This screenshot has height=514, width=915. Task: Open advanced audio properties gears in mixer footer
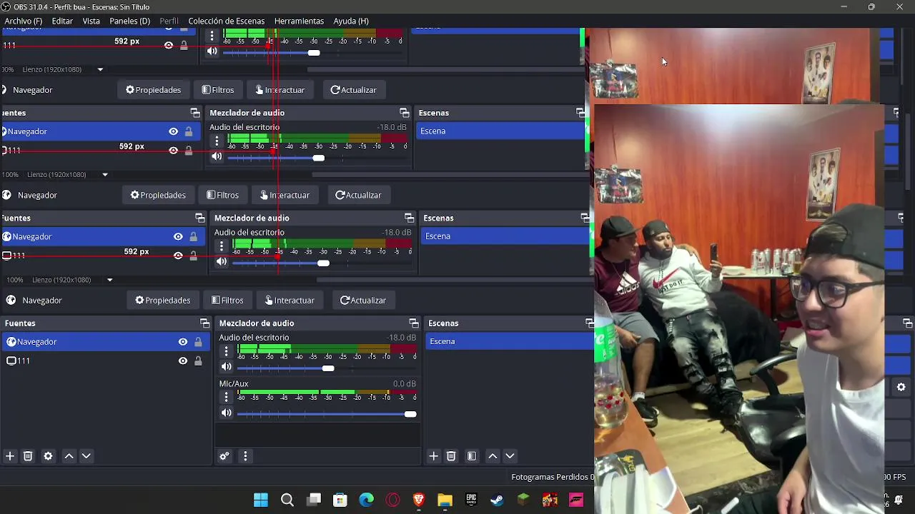(x=224, y=456)
